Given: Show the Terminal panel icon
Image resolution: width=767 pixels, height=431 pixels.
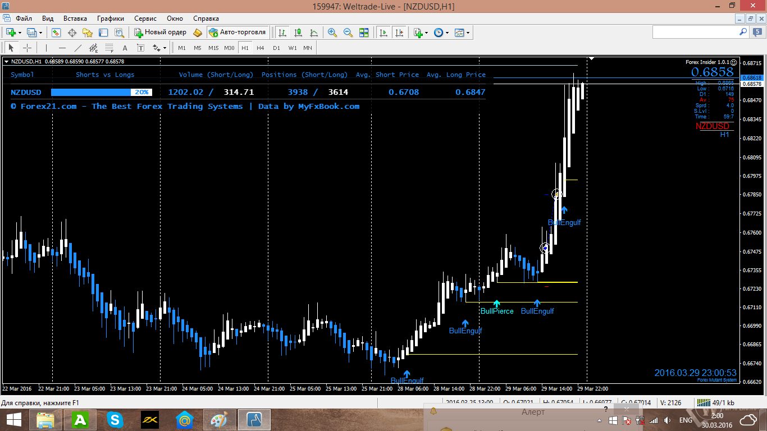Looking at the screenshot, I should coord(103,33).
